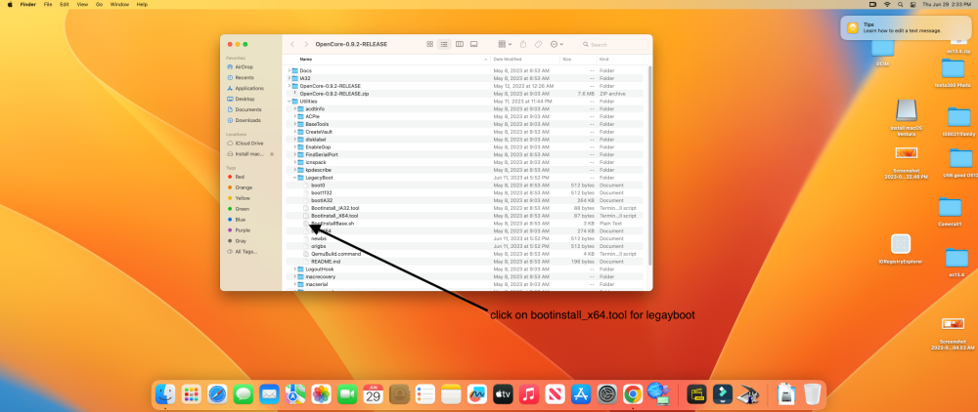Expand the IA32 folder
The width and height of the screenshot is (978, 412).
[x=289, y=78]
